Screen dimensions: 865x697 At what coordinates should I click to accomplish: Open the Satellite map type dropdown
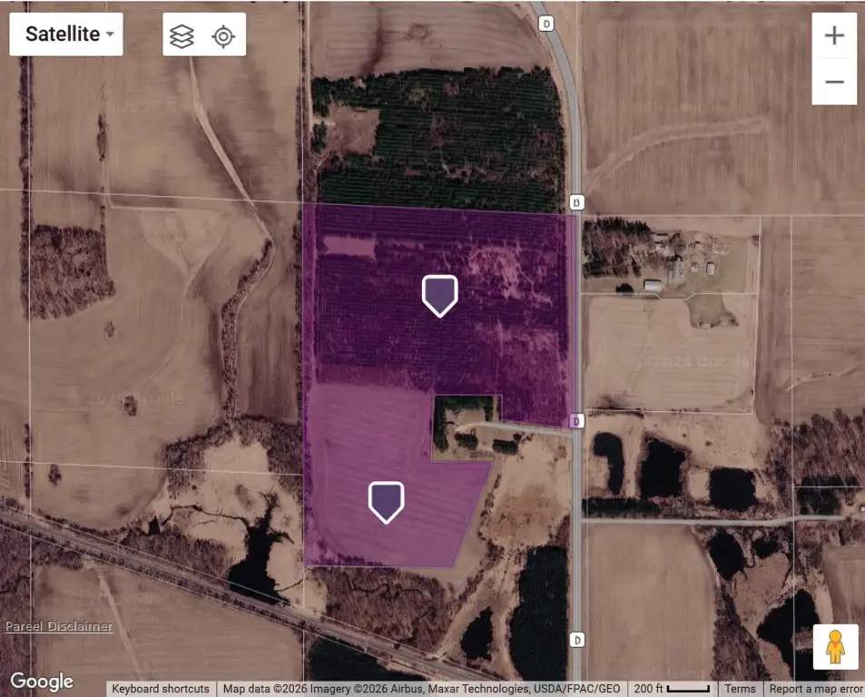(x=66, y=34)
